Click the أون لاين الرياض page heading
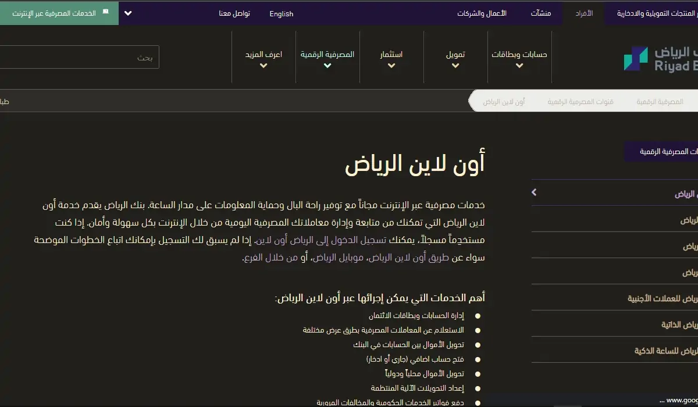 click(x=415, y=164)
